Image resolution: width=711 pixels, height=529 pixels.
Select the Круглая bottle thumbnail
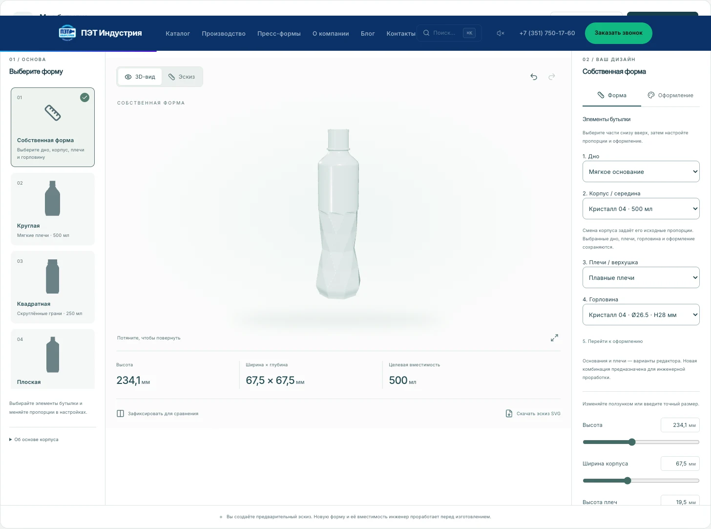click(53, 209)
